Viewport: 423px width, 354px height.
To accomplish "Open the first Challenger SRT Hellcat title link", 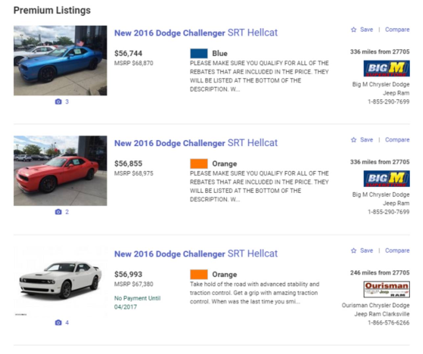I will [x=196, y=33].
